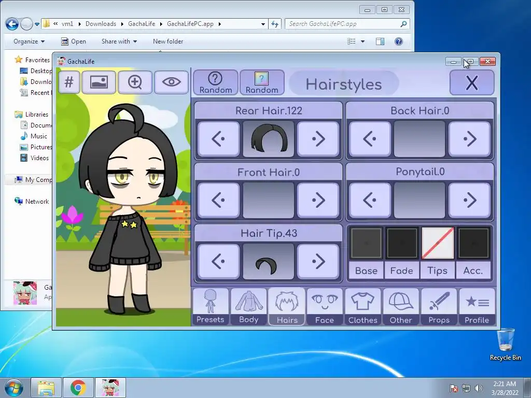531x398 pixels.
Task: Open the Windows Start menu
Action: pyautogui.click(x=14, y=388)
